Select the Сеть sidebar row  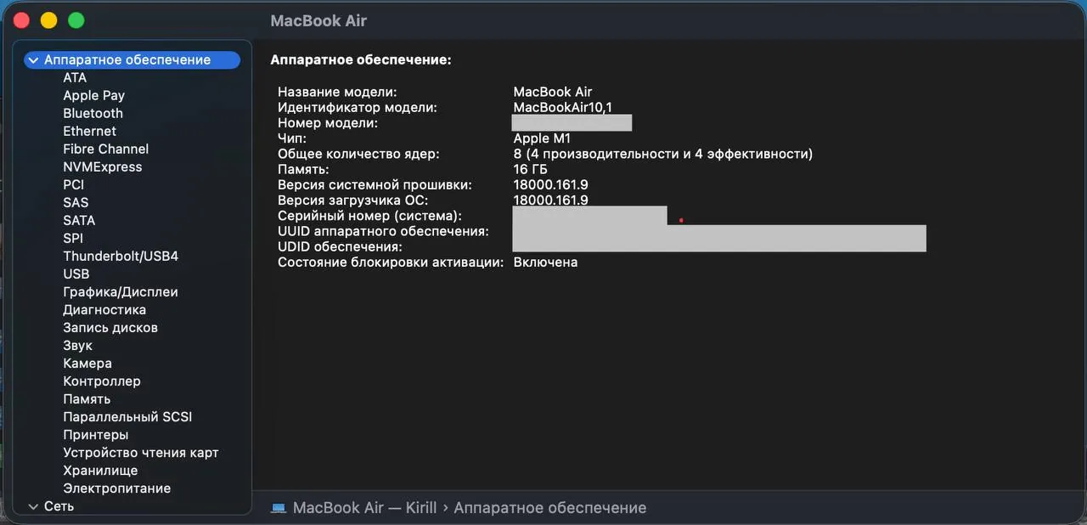132,506
